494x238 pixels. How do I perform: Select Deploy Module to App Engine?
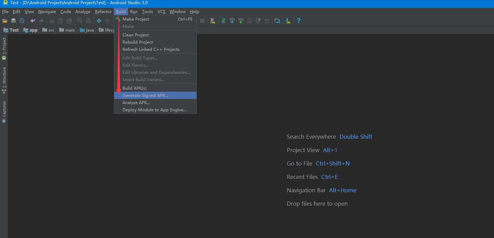click(155, 110)
